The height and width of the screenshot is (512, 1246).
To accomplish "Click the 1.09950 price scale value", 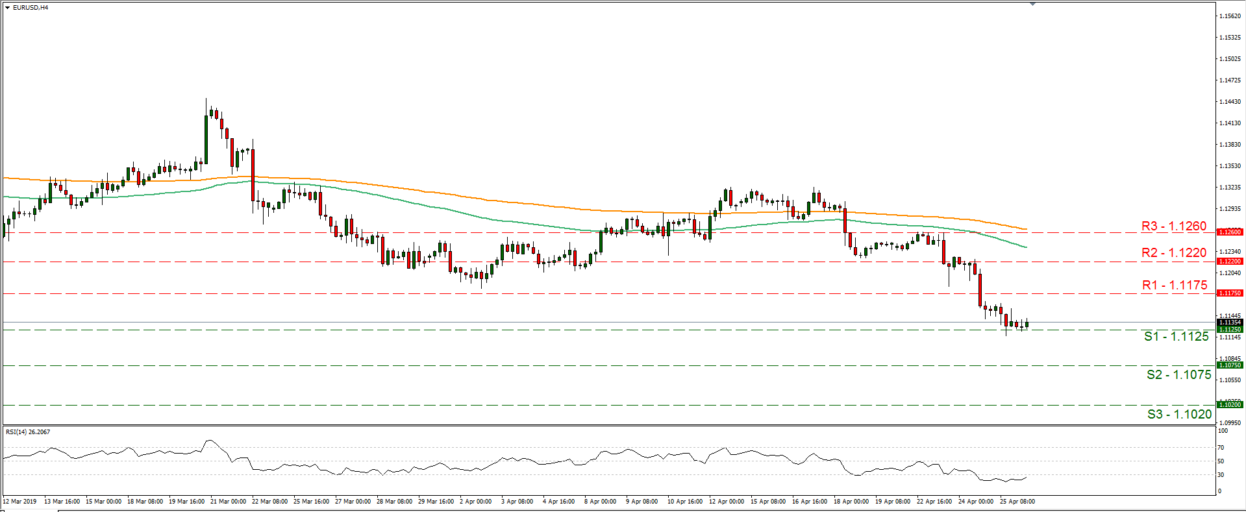I will coord(1230,422).
